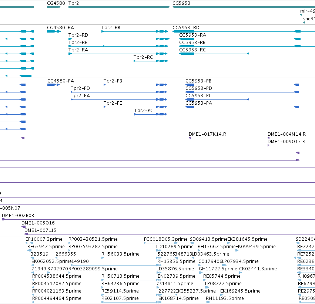Image resolution: width=315 pixels, height=304 pixels.
Task: Choose the CG5953-PD protein label
Action: [199, 88]
